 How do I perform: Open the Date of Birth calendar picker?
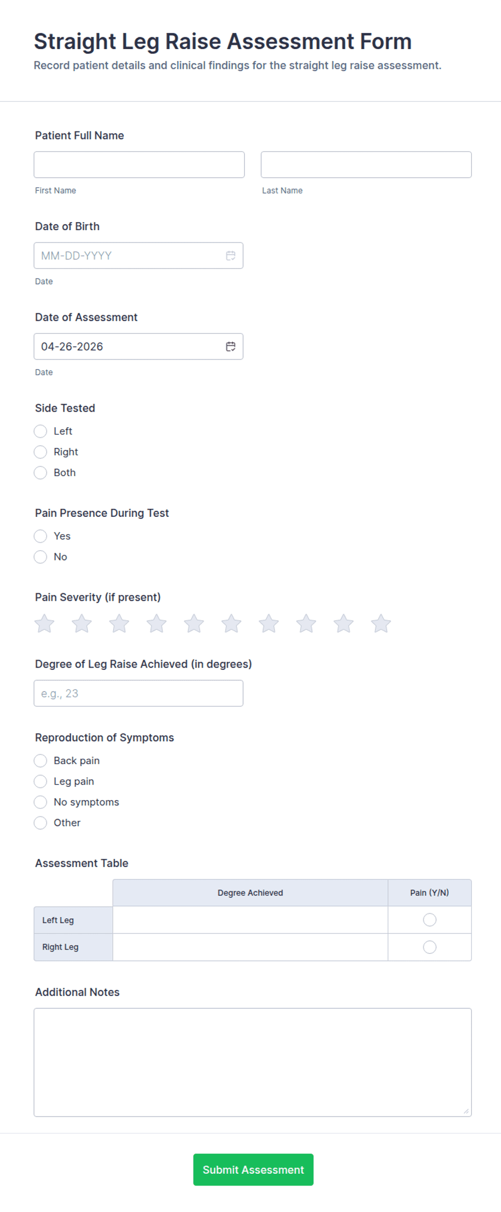point(231,255)
